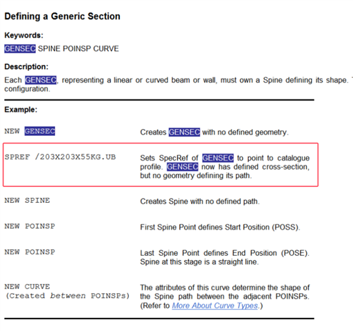This screenshot has width=353, height=331.
Task: Click the NEW GENSEC command text
Action: (30, 131)
